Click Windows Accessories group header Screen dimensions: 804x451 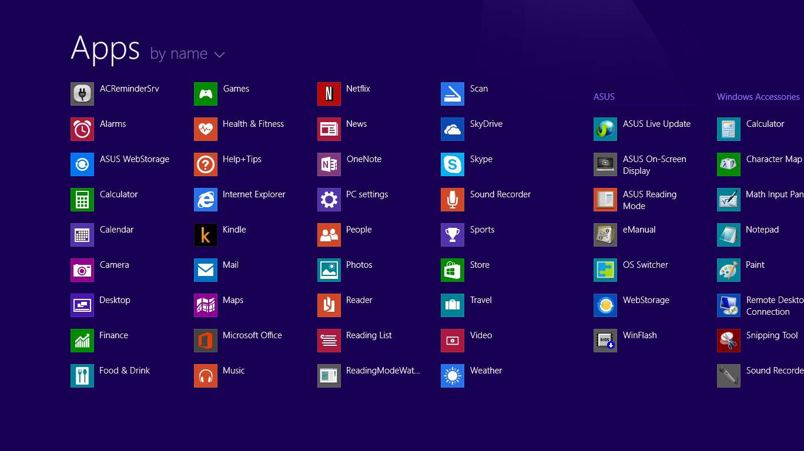[758, 97]
